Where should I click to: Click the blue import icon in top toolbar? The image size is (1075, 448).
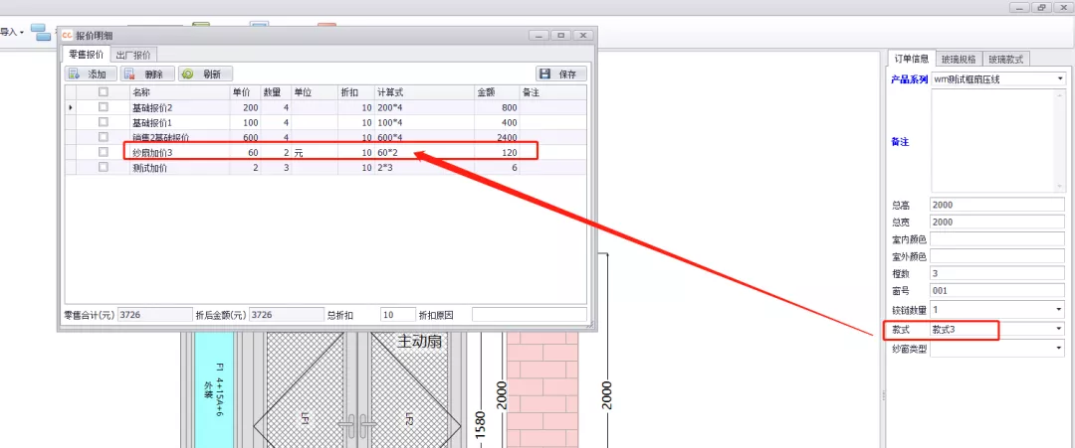tap(41, 31)
